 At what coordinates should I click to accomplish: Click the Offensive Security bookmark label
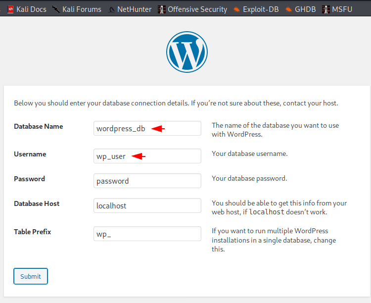[x=197, y=9]
